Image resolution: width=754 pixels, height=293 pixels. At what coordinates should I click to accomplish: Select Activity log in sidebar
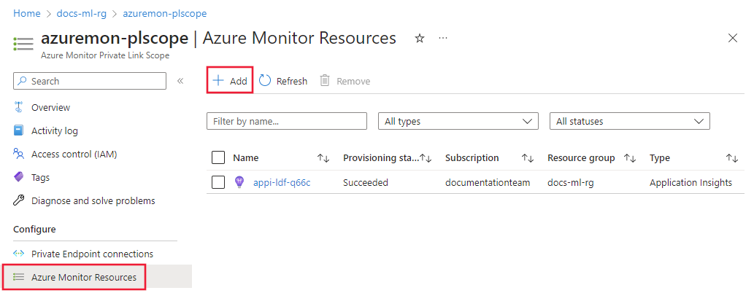click(x=54, y=130)
